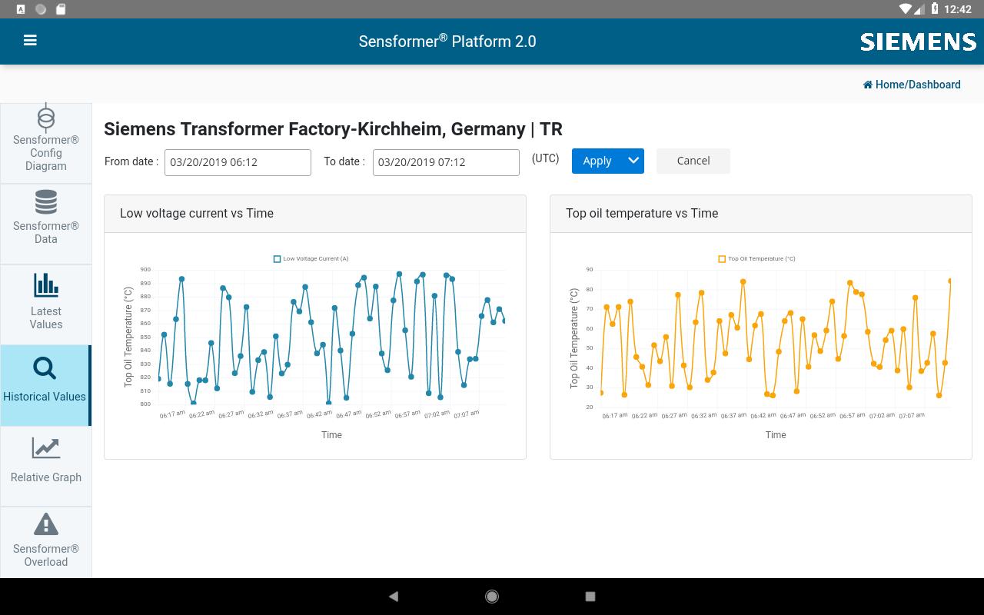Tap the Android back navigation button
The image size is (984, 615).
pos(394,597)
